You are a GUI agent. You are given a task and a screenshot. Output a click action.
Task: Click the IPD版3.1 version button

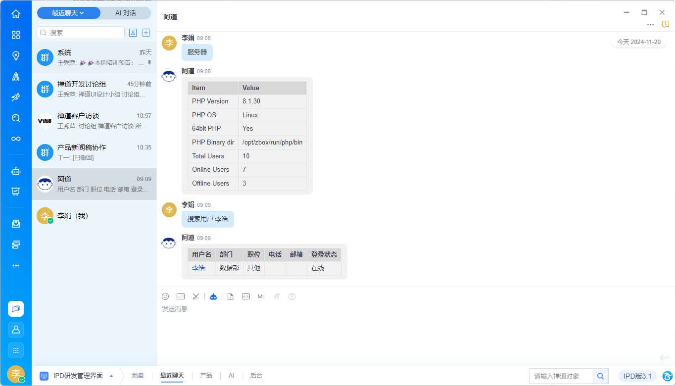coord(637,376)
